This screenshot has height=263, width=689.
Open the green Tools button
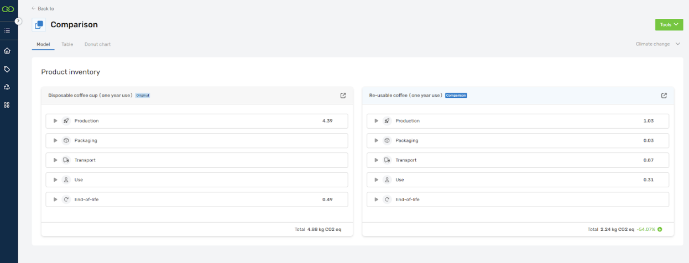pyautogui.click(x=669, y=25)
